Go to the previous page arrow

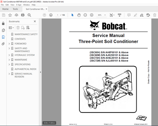44,15
